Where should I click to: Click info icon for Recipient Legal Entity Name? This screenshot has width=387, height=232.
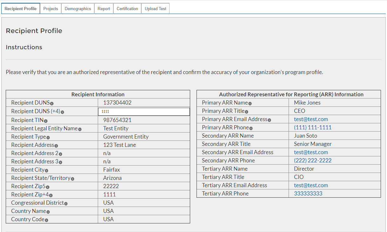[x=80, y=129]
